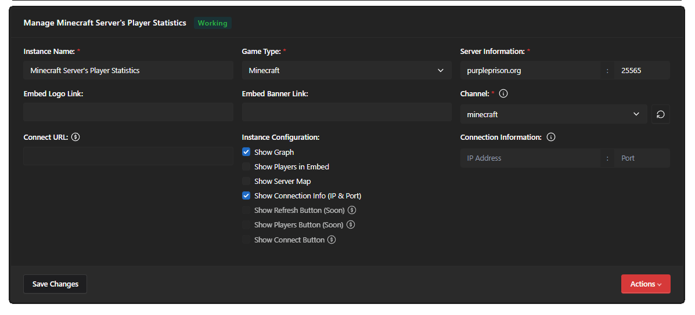The image size is (695, 315).
Task: Toggle the Show Refresh Button (Soon) checkbox
Action: (246, 210)
